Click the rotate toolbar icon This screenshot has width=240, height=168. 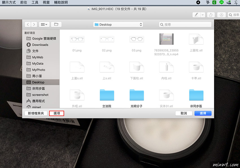point(211,15)
